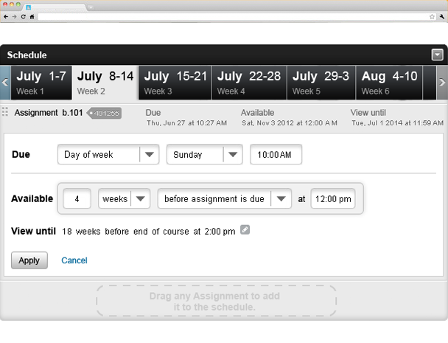
Task: Open browser wrench settings menu
Action: (x=441, y=15)
